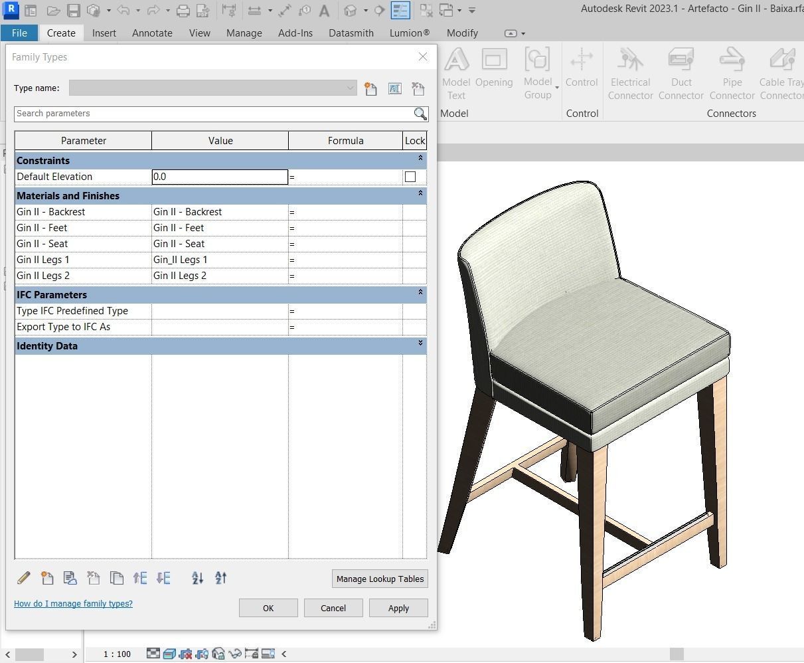This screenshot has width=804, height=663.
Task: Click the search magnifier icon
Action: pos(420,114)
